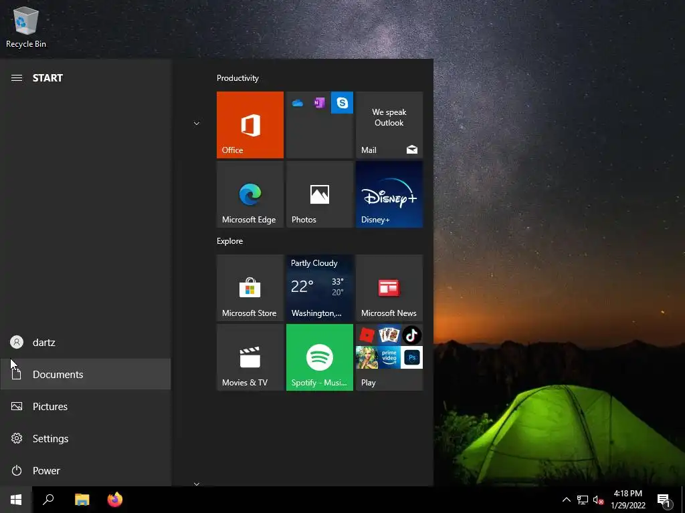Open Pictures from Start sidebar
685x513 pixels.
click(x=86, y=407)
